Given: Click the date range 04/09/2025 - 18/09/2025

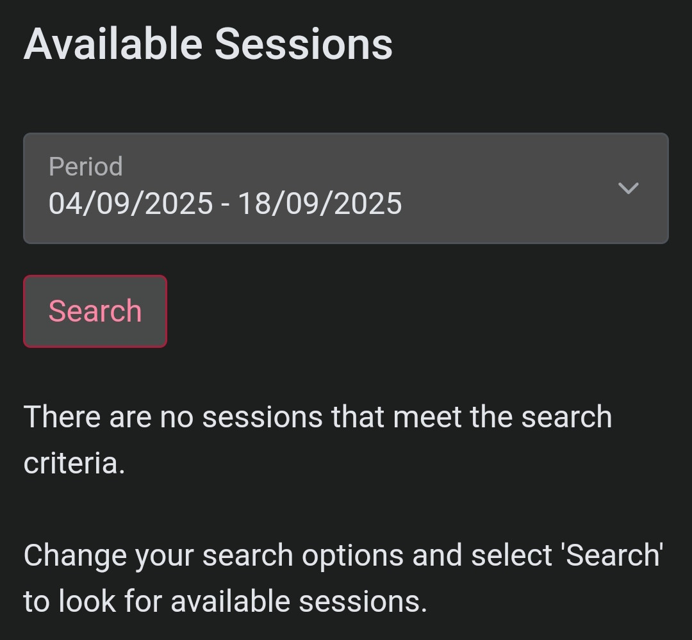Looking at the screenshot, I should (x=226, y=204).
